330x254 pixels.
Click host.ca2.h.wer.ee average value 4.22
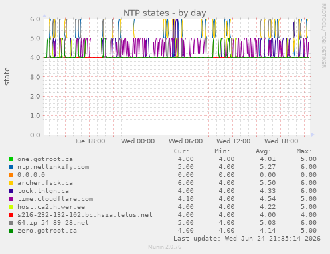pos(268,207)
